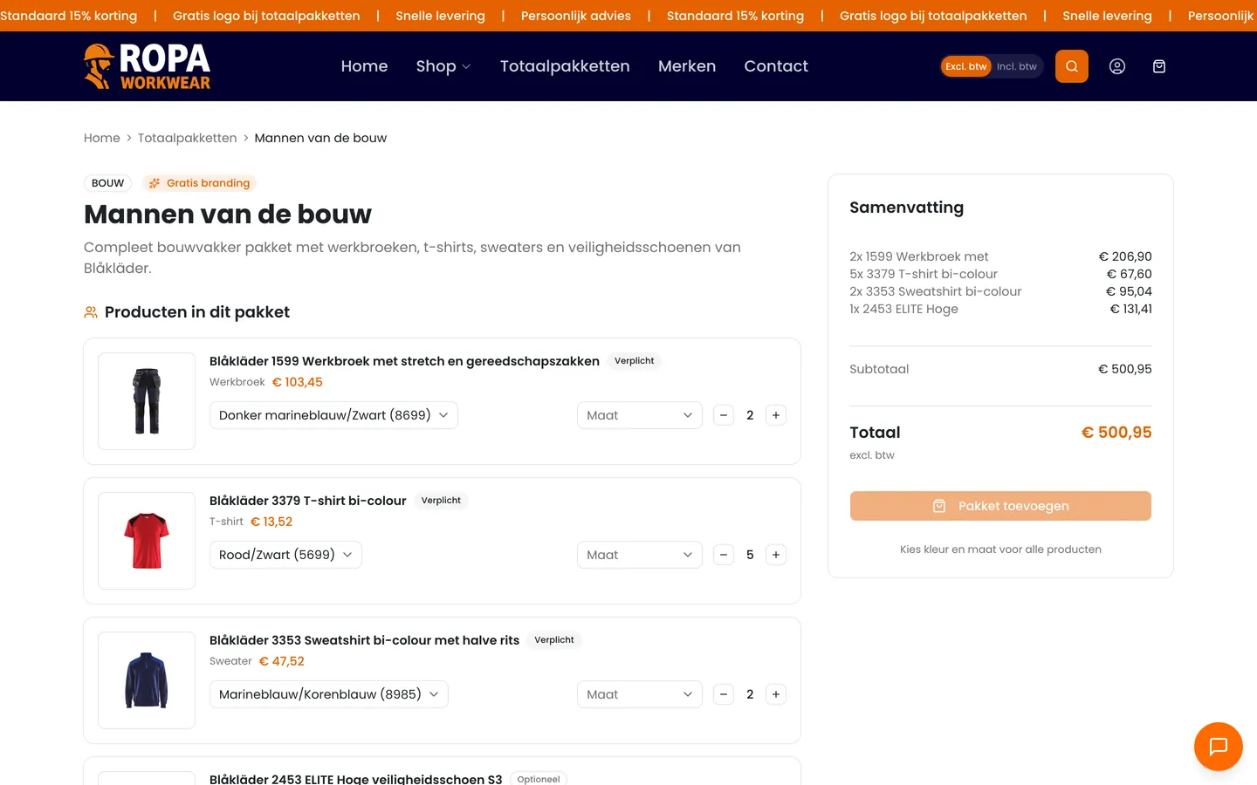This screenshot has width=1257, height=785.
Task: Expand the Shop menu
Action: click(443, 66)
